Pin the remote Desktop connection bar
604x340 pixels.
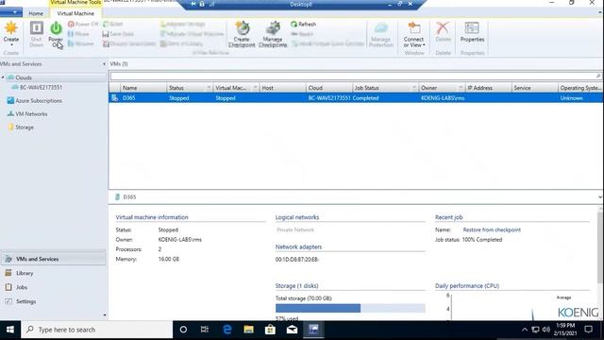click(x=193, y=4)
